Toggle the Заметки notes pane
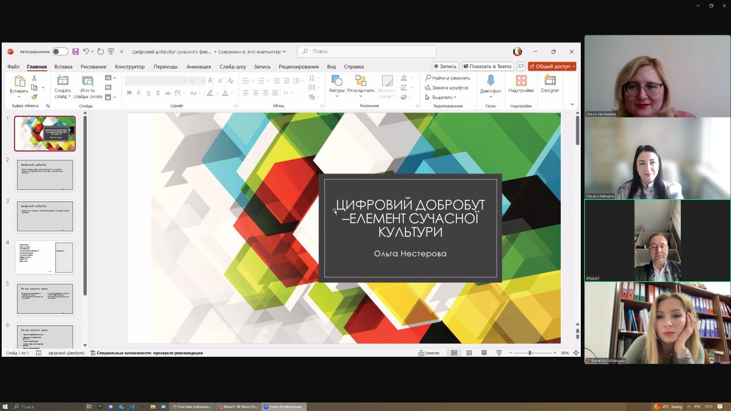 (429, 353)
